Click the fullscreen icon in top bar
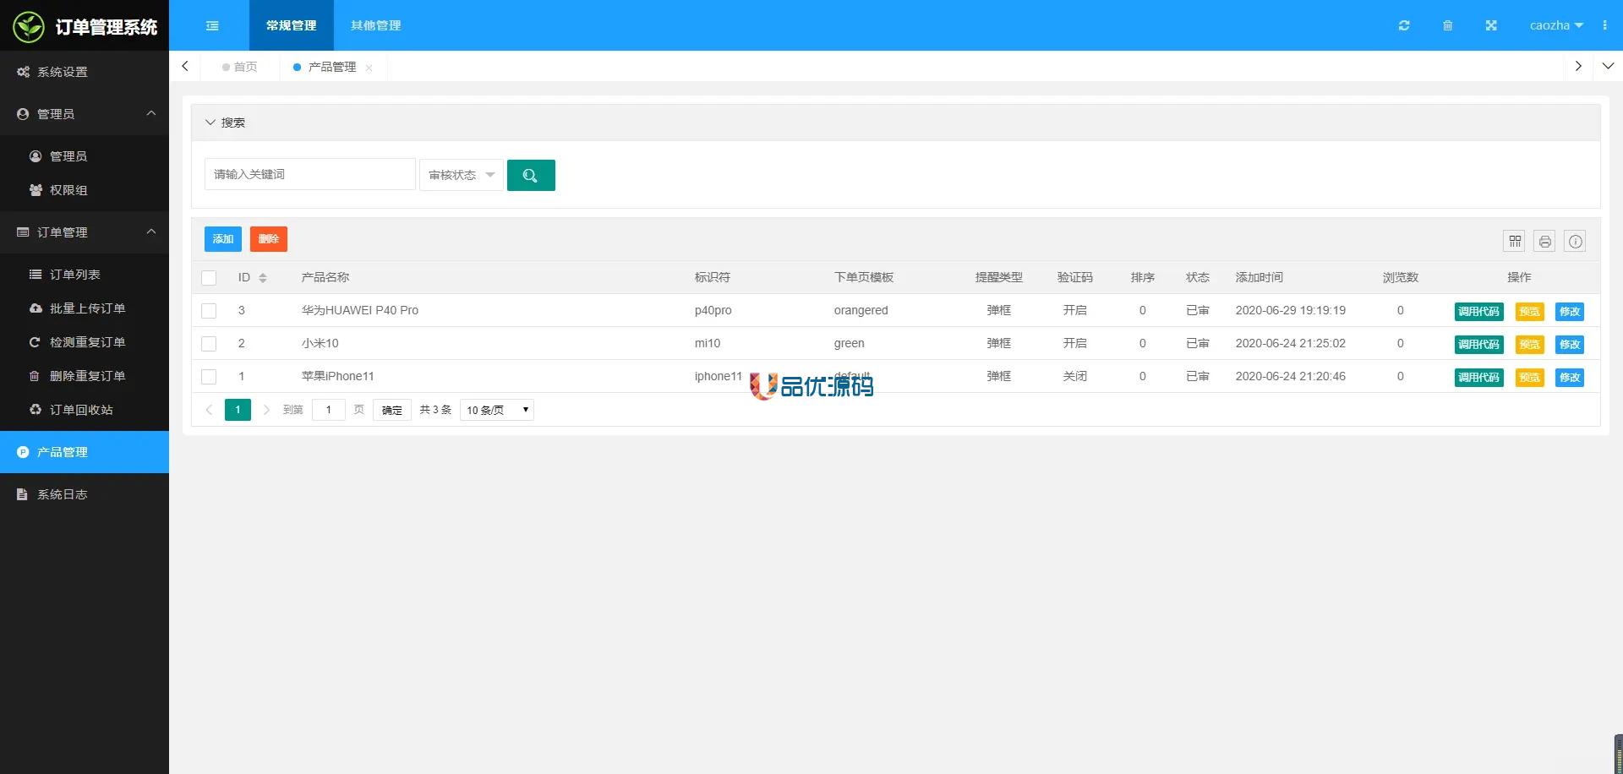The height and width of the screenshot is (774, 1623). pyautogui.click(x=1491, y=25)
